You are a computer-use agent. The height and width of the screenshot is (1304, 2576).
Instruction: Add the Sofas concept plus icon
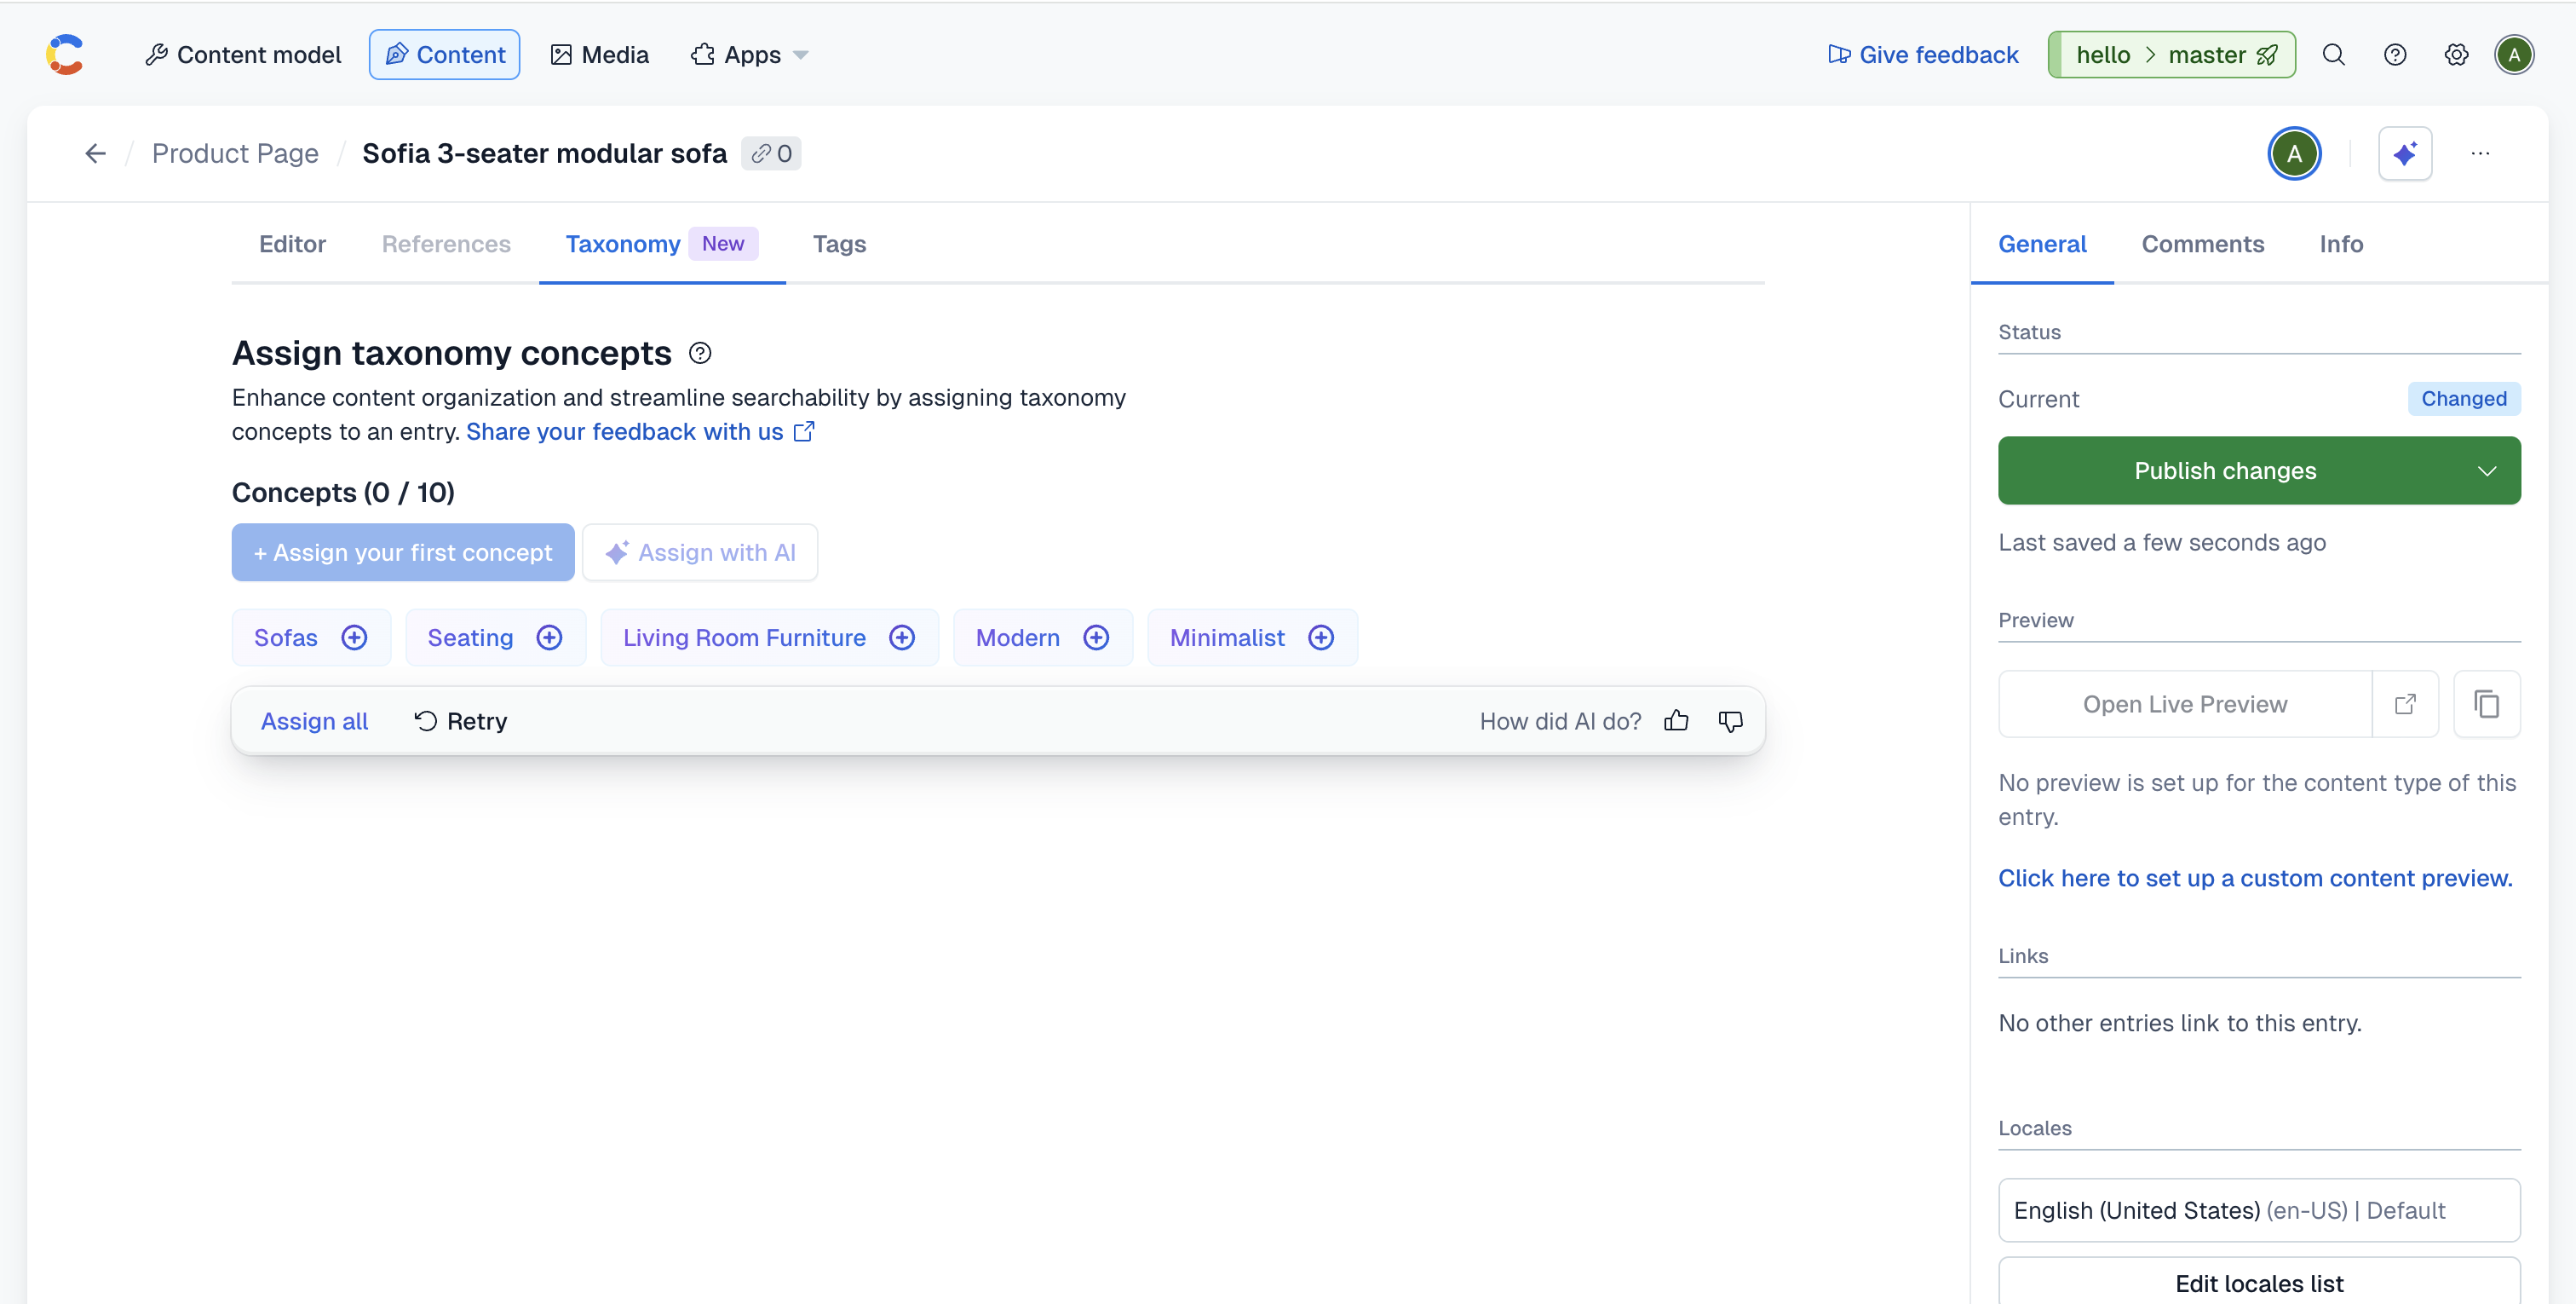tap(354, 638)
